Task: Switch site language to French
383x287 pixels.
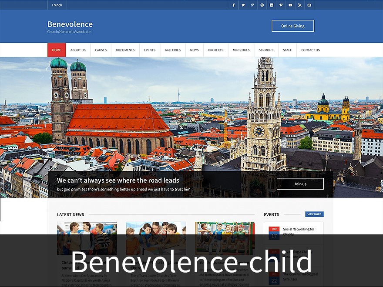Action: pyautogui.click(x=57, y=5)
